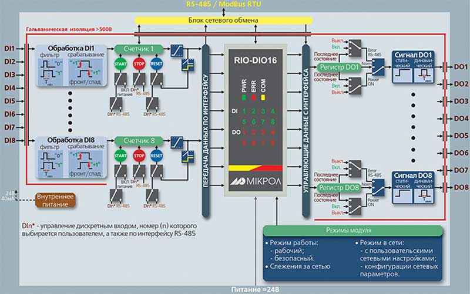Click the Слежения за сетью bullet text
The image size is (470, 294).
coord(300,266)
